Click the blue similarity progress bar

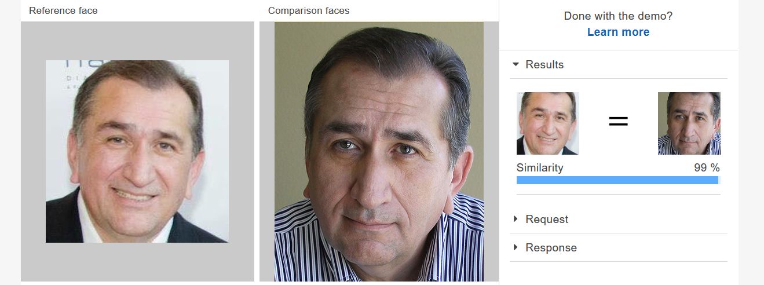click(618, 180)
